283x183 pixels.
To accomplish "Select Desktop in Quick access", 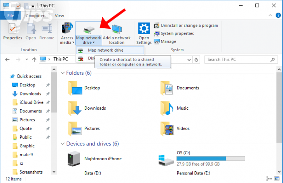I will tap(24, 85).
